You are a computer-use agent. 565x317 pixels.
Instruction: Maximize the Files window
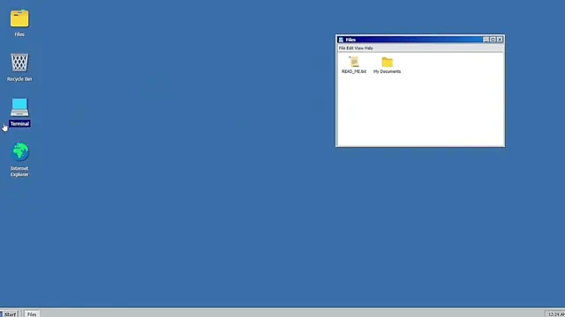pos(493,40)
